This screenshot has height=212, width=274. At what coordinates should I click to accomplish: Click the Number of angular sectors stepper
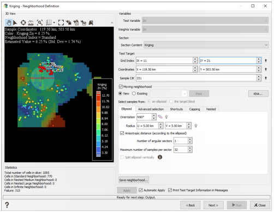pos(190,141)
